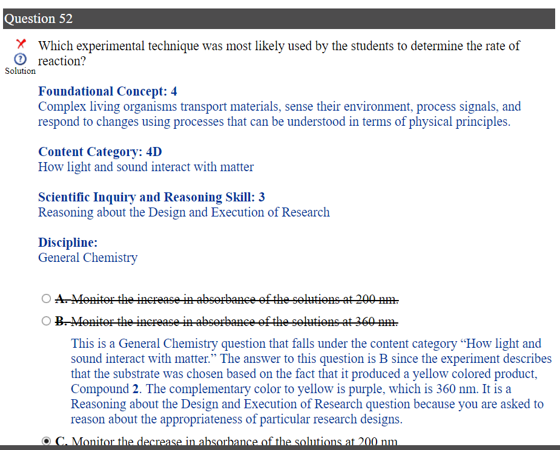Click the Solution label under the icon
This screenshot has width=560, height=450.
pos(20,71)
